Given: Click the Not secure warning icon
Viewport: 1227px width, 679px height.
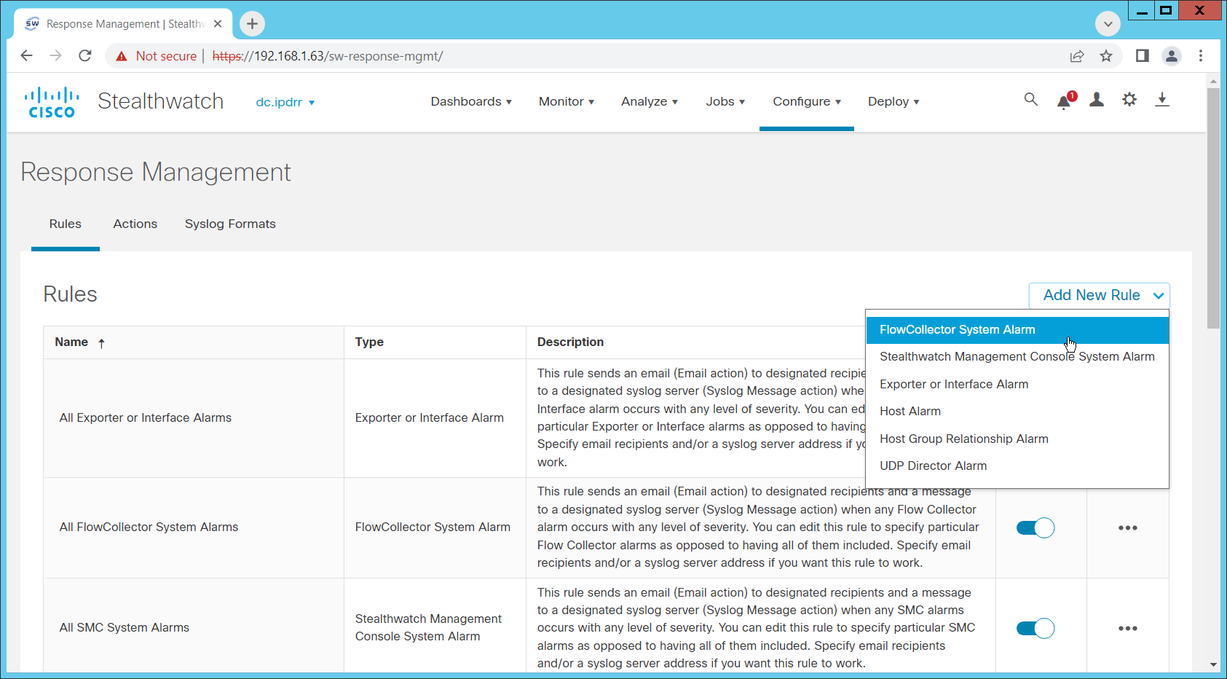Looking at the screenshot, I should [122, 56].
